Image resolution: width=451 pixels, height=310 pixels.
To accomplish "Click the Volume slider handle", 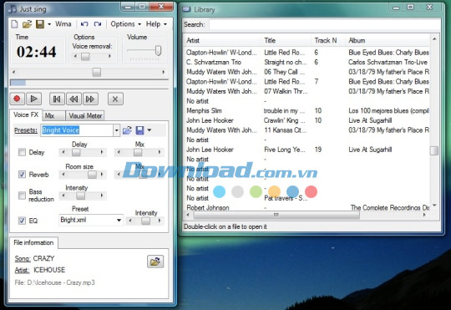I will pos(158,50).
